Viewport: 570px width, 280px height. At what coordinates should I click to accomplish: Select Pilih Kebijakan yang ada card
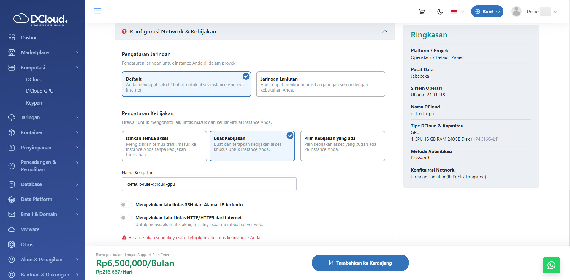(x=343, y=146)
